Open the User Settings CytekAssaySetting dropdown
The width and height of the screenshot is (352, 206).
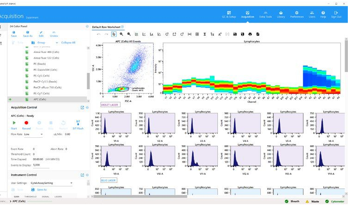(72, 183)
